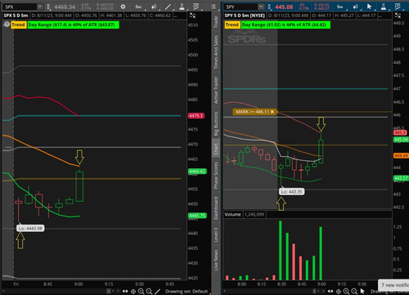The width and height of the screenshot is (409, 295).
Task: Open SPX Drawing set: Default menu
Action: [187, 291]
